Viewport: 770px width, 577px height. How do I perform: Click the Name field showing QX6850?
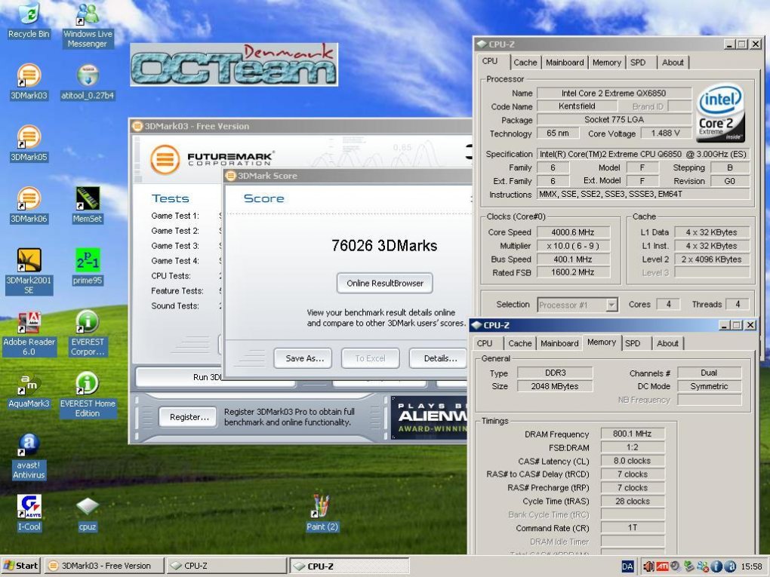[614, 93]
